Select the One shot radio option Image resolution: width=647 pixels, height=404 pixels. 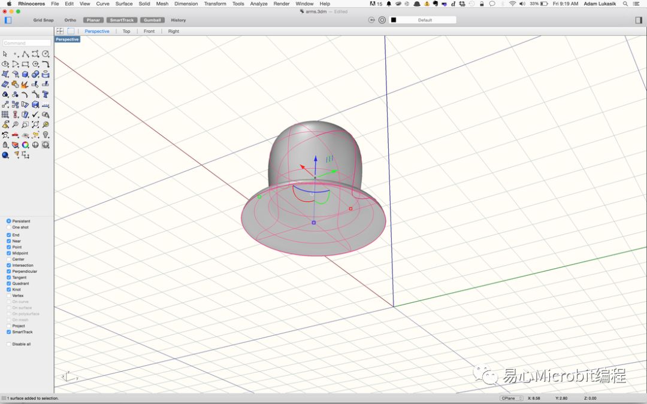pyautogui.click(x=9, y=227)
